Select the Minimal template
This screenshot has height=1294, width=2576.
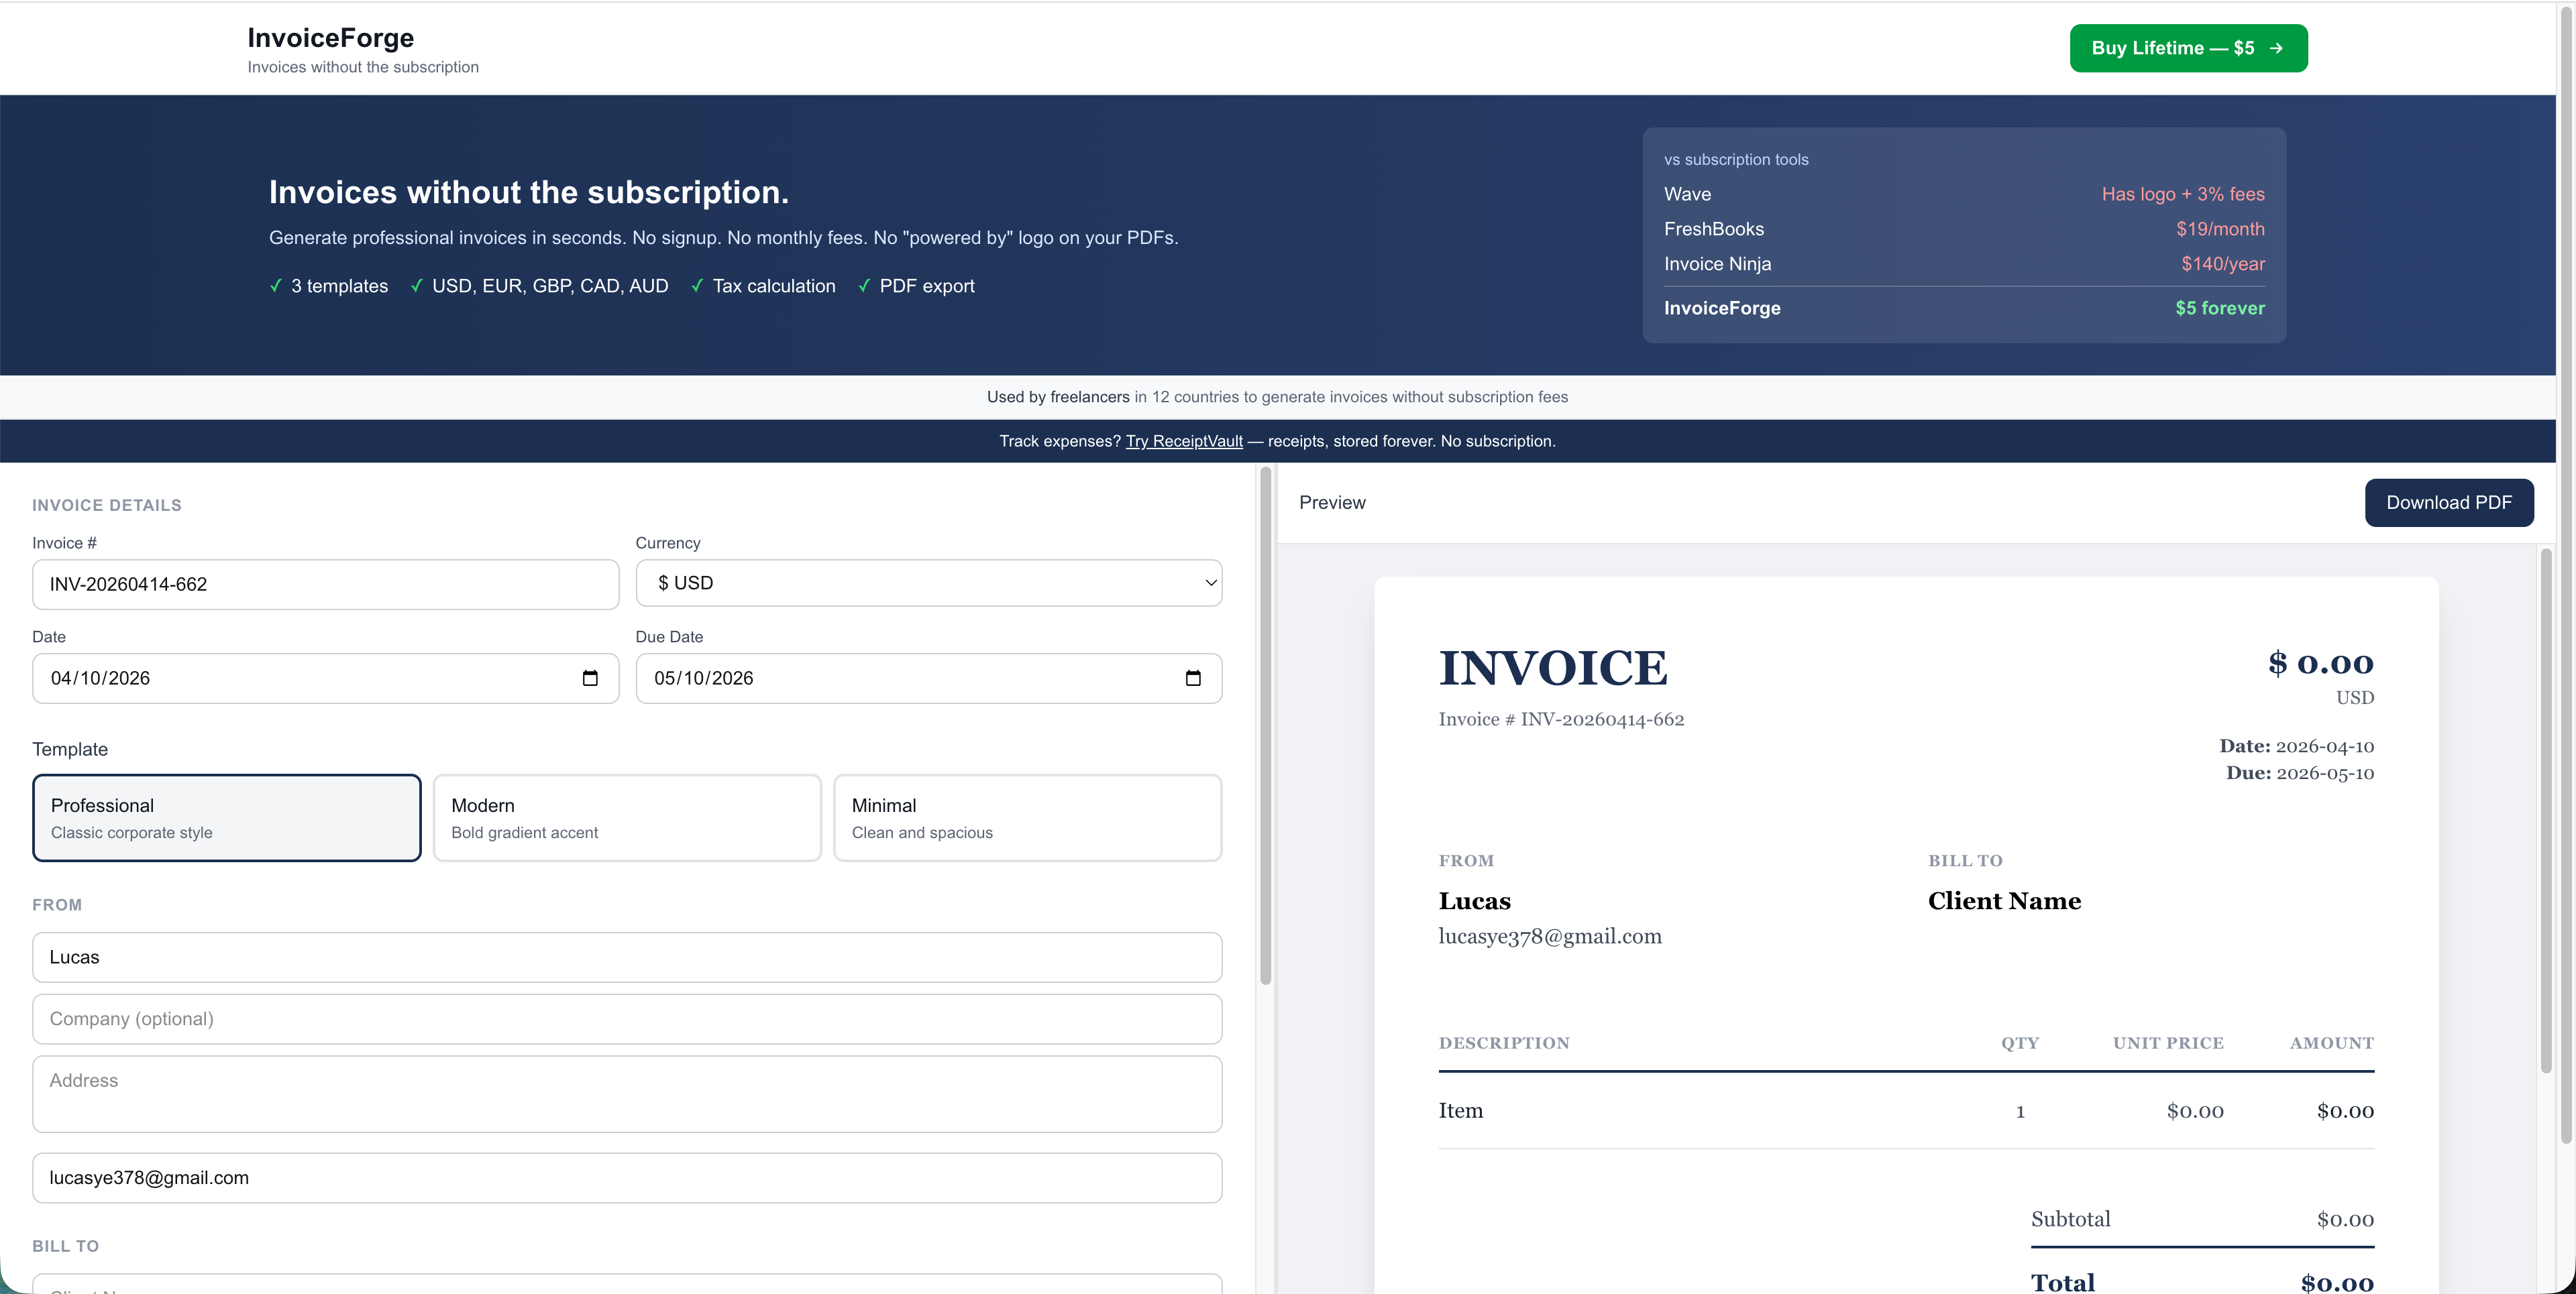[1028, 817]
